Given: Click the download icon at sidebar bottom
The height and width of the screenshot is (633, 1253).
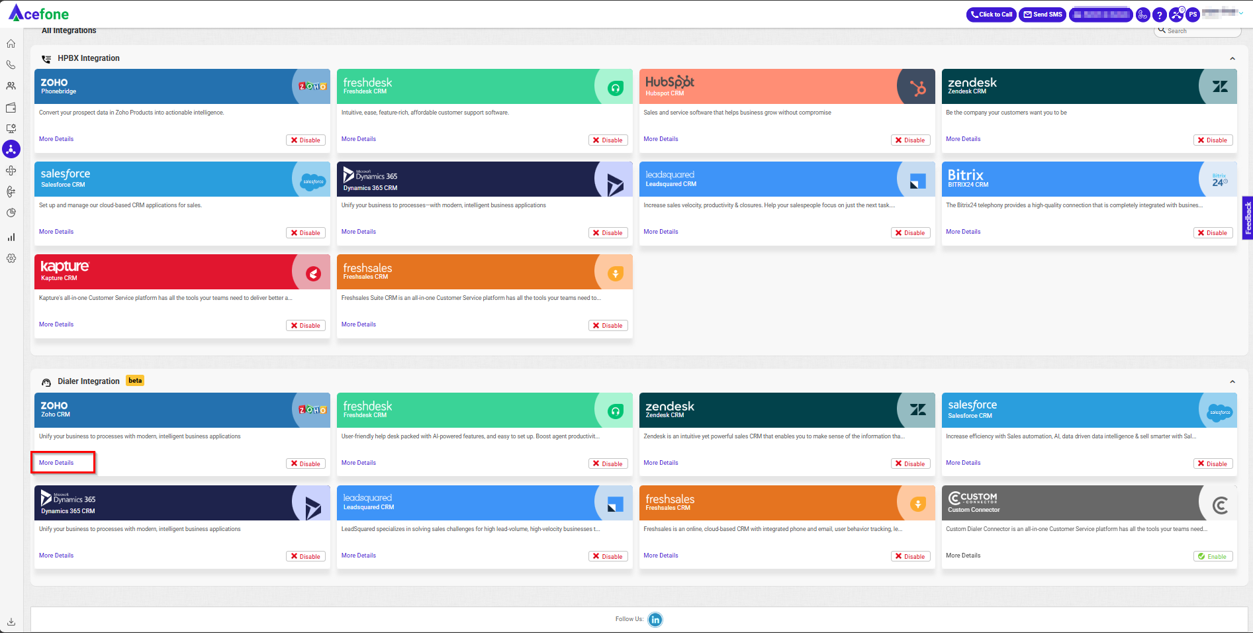Looking at the screenshot, I should (11, 621).
